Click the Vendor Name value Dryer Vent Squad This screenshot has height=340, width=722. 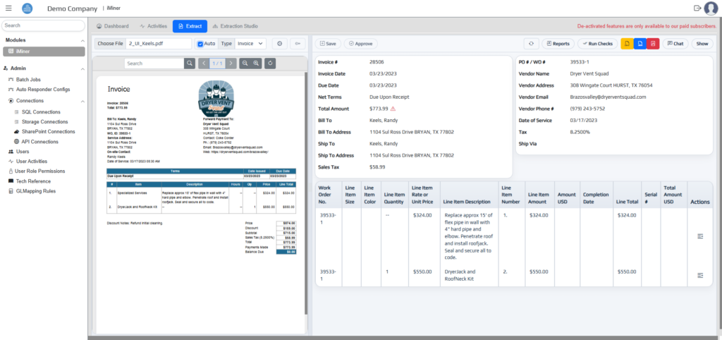590,73
